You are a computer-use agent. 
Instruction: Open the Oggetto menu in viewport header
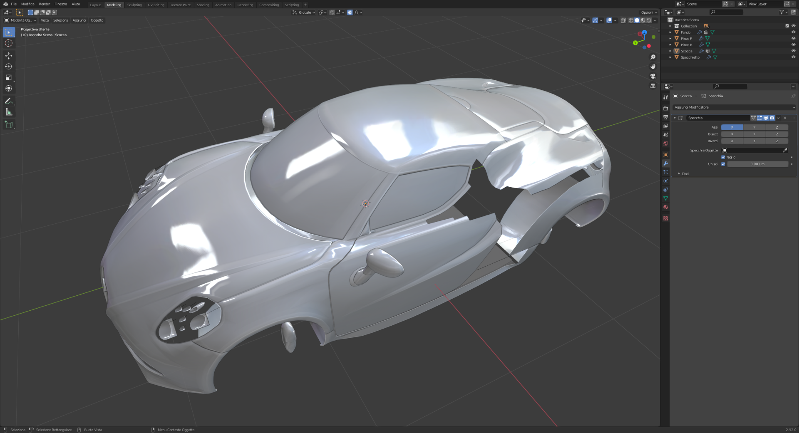click(97, 20)
